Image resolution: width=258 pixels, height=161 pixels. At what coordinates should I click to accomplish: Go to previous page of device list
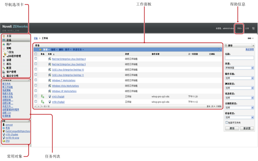(x=35, y=106)
